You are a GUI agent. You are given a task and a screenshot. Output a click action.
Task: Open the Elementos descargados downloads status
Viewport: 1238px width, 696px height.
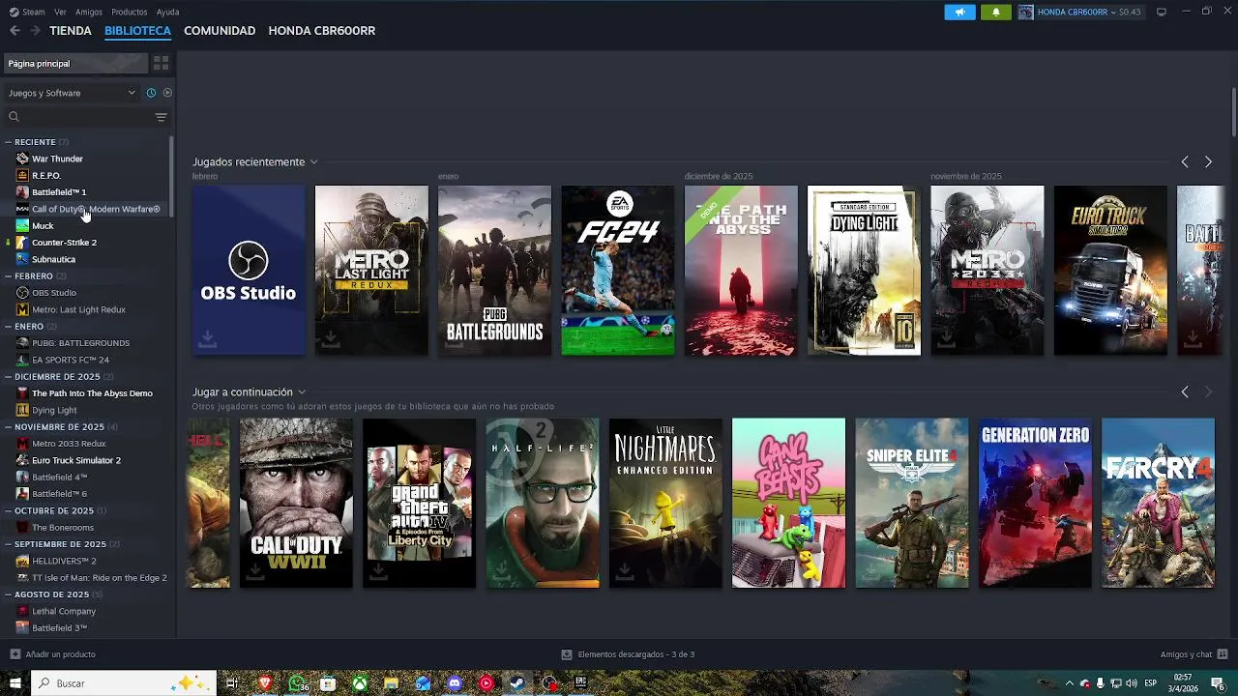628,654
